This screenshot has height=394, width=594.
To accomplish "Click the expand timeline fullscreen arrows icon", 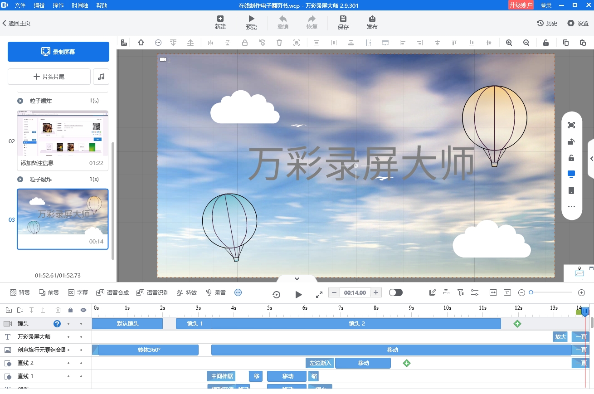I will click(319, 294).
